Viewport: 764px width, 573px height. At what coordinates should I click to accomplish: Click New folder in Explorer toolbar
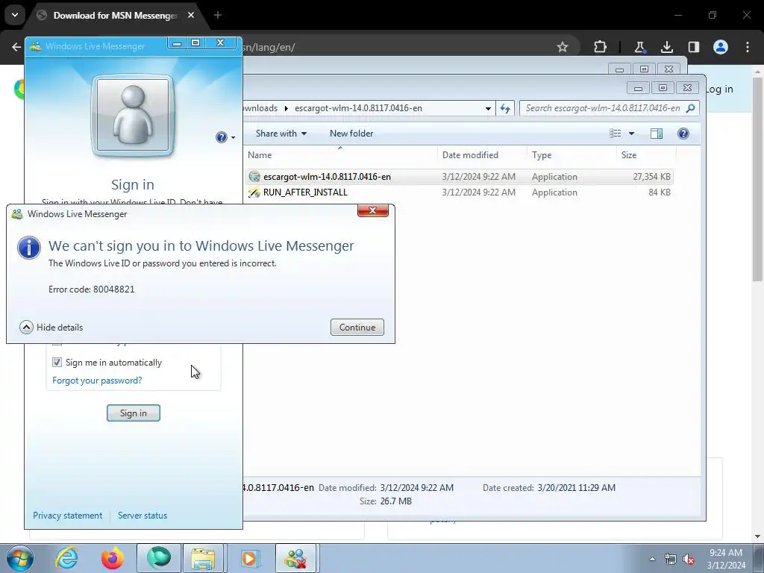(x=351, y=134)
